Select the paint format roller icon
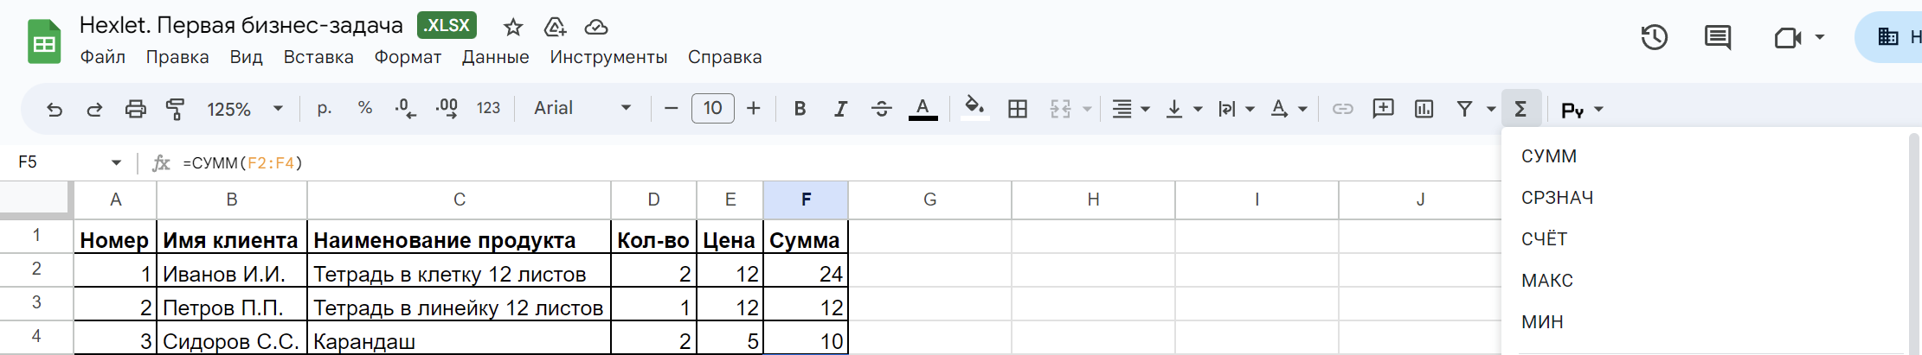Viewport: 1922px width, 355px height. (x=176, y=109)
